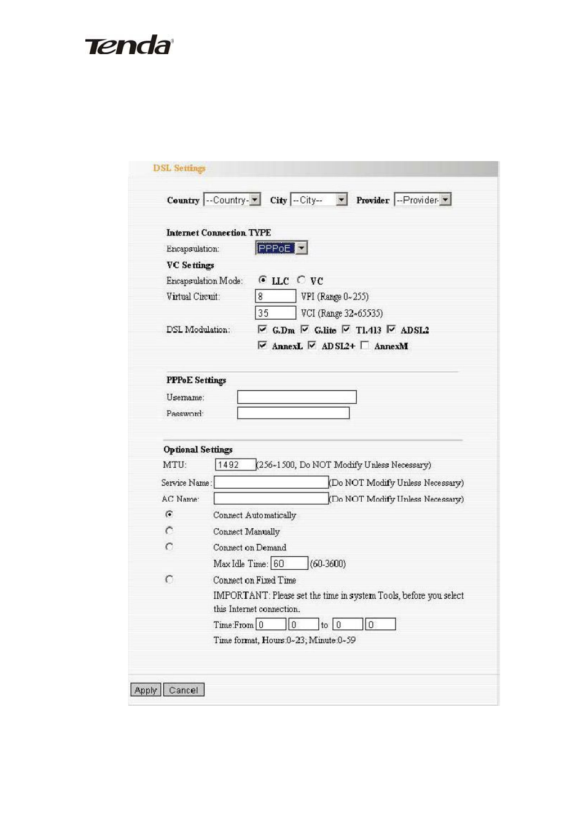Image resolution: width=586 pixels, height=830 pixels.
Task: Click the PPPoE Username field
Action: (297, 397)
